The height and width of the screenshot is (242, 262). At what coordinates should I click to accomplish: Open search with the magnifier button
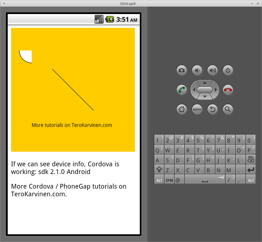(228, 109)
